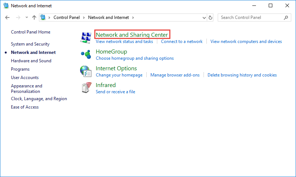
Task: Open the recent locations dropdown
Action: 27,17
